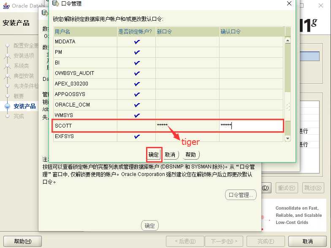Confirm password management with 确定 button
Image resolution: width=331 pixels, height=248 pixels.
154,155
